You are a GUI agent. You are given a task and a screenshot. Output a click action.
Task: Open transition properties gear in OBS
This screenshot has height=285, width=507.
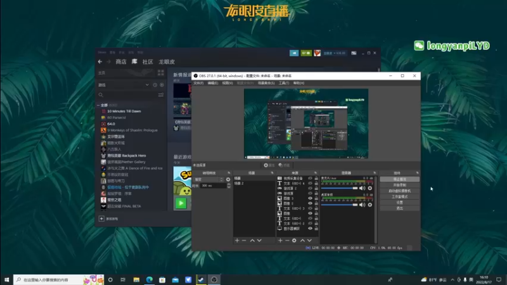[228, 179]
